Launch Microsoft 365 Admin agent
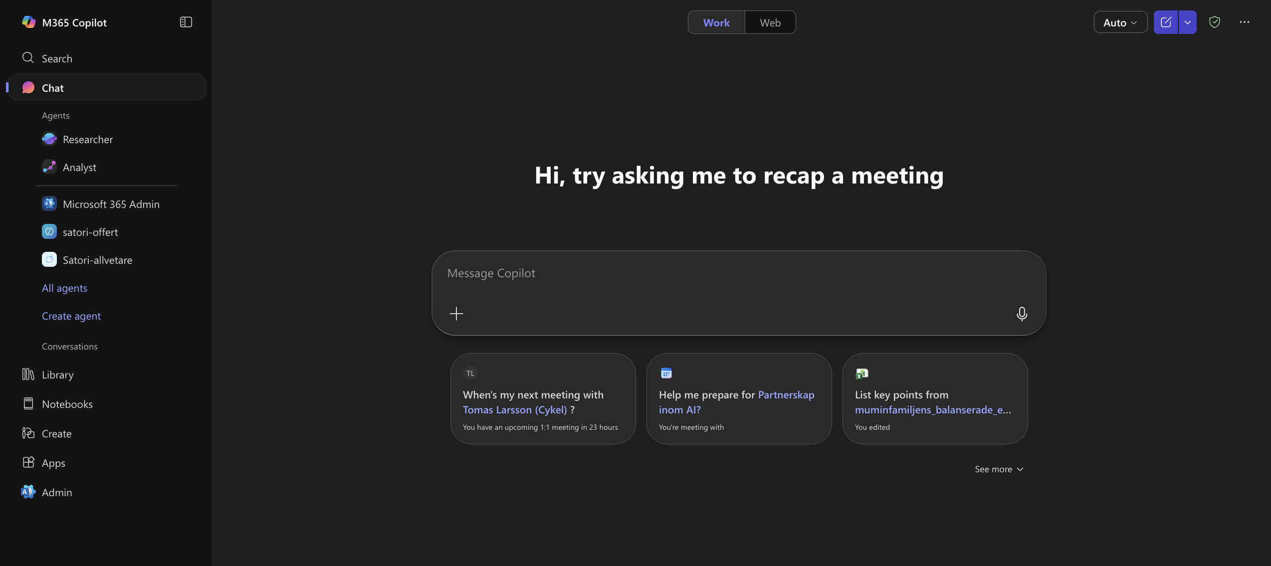 101,204
